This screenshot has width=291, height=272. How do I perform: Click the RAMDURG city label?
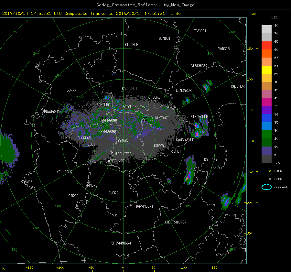coord(103,105)
